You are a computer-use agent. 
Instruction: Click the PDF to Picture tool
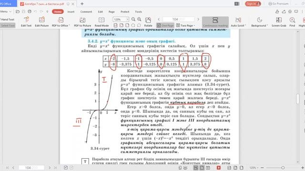82,22
